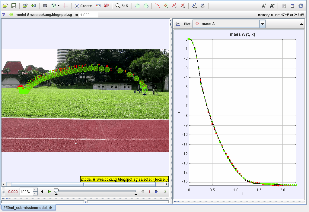This screenshot has width=309, height=212.
Task: Open a file with the Open icon
Action: [5, 6]
